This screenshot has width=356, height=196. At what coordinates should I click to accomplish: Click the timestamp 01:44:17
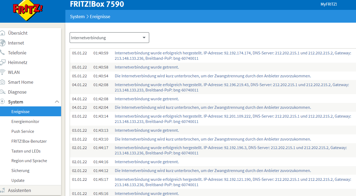coord(101,148)
